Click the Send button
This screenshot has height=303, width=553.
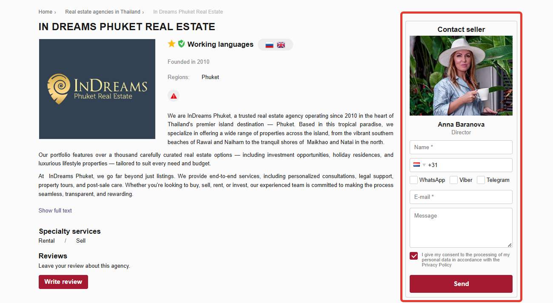(461, 284)
